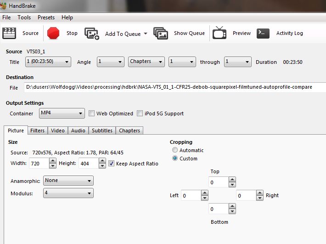The height and width of the screenshot is (244, 326).
Task: Click the Duration value 00:23:50
Action: 292,62
